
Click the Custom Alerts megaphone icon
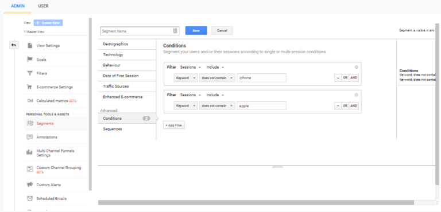29,184
